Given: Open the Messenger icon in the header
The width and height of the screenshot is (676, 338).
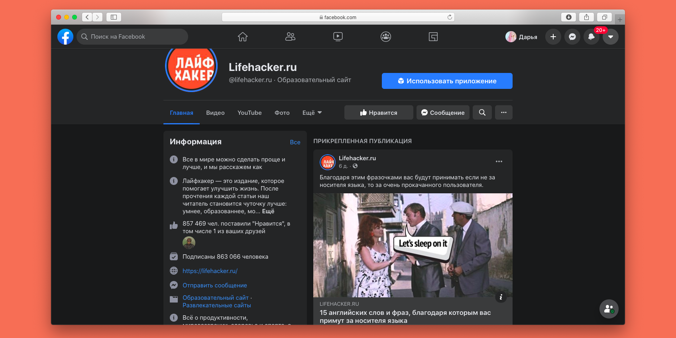Looking at the screenshot, I should coord(572,37).
